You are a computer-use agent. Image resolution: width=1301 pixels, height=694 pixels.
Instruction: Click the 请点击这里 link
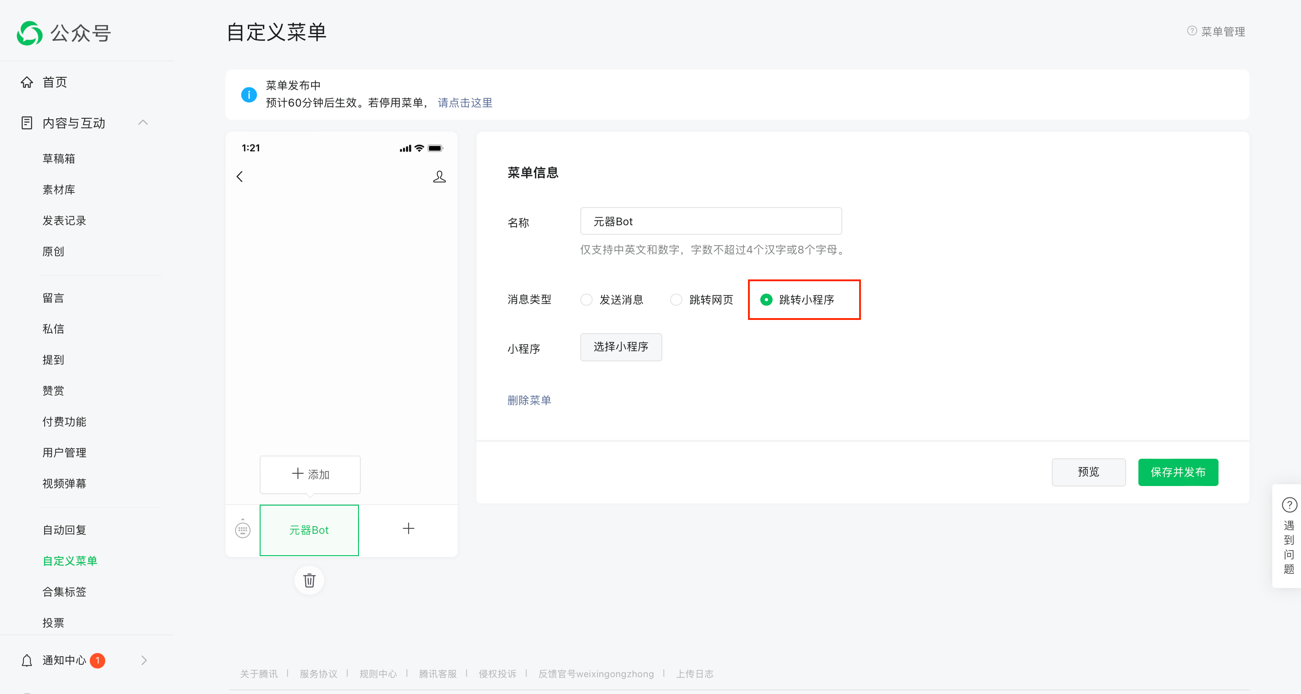click(x=465, y=102)
